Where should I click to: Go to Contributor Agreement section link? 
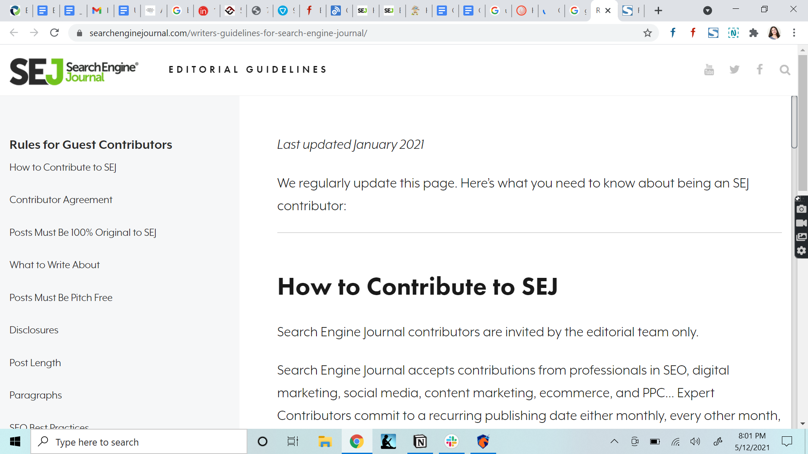coord(61,200)
